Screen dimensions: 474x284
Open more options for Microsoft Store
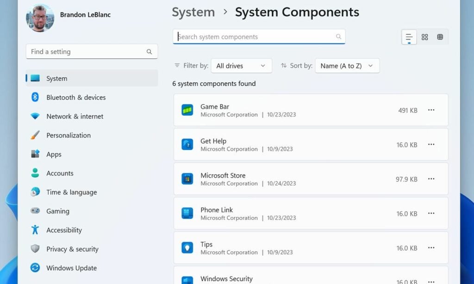431,179
